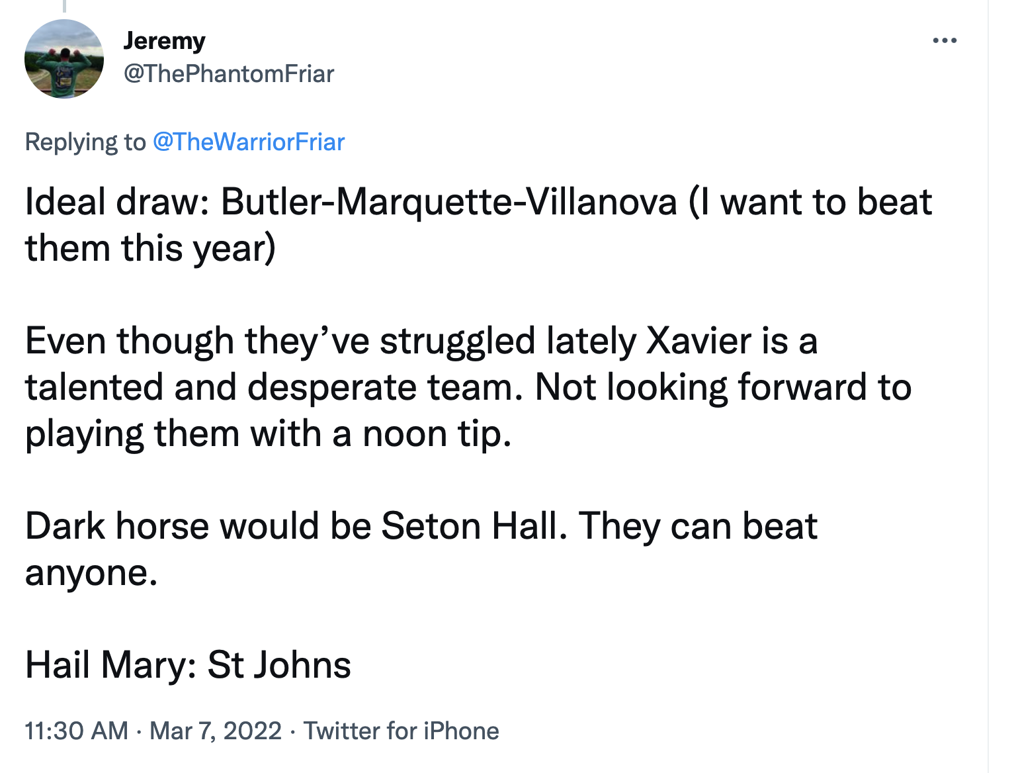This screenshot has width=1016, height=773.
Task: Click the @ThePhantomFriar handle
Action: coord(229,73)
